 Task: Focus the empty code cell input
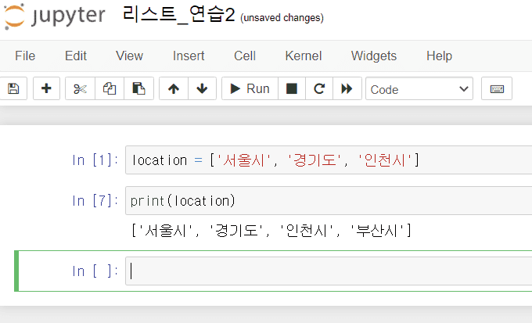329,271
